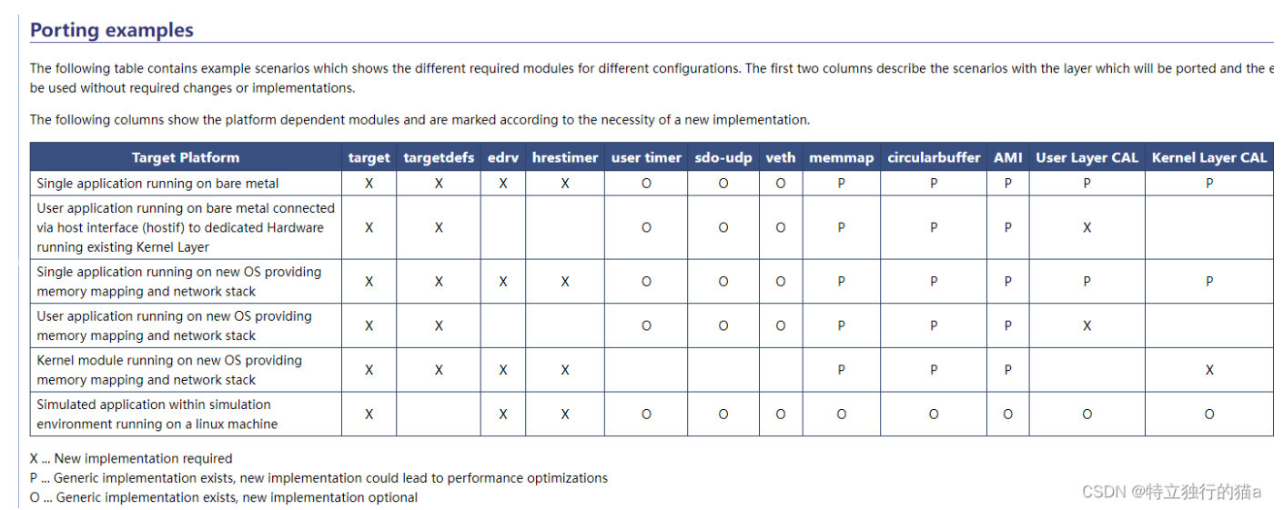Viewport: 1284px width, 510px height.
Task: Click the sdo-udp column header
Action: [x=723, y=157]
